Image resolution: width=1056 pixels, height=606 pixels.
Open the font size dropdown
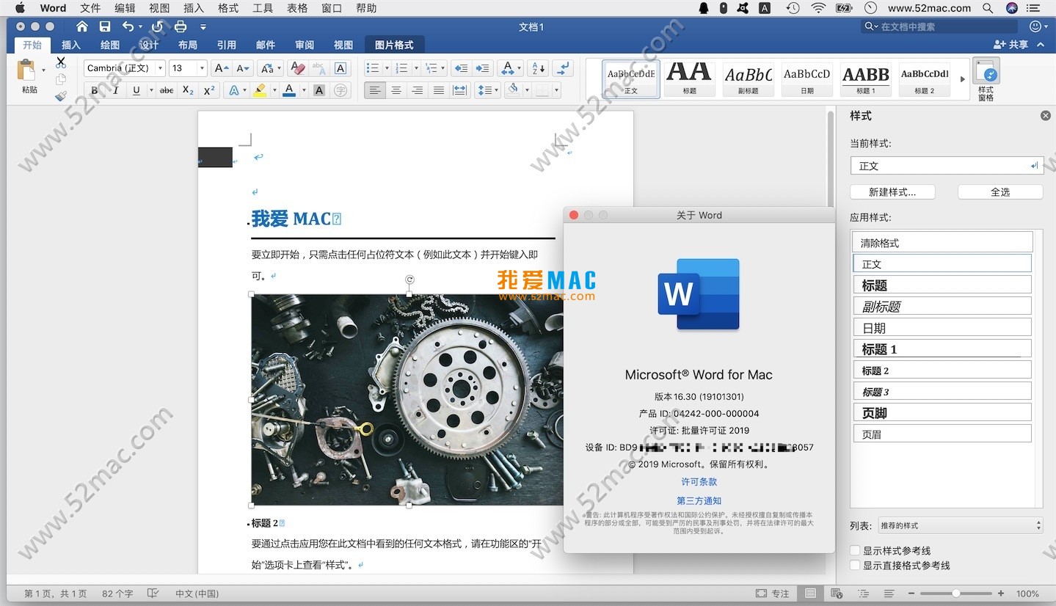(202, 68)
